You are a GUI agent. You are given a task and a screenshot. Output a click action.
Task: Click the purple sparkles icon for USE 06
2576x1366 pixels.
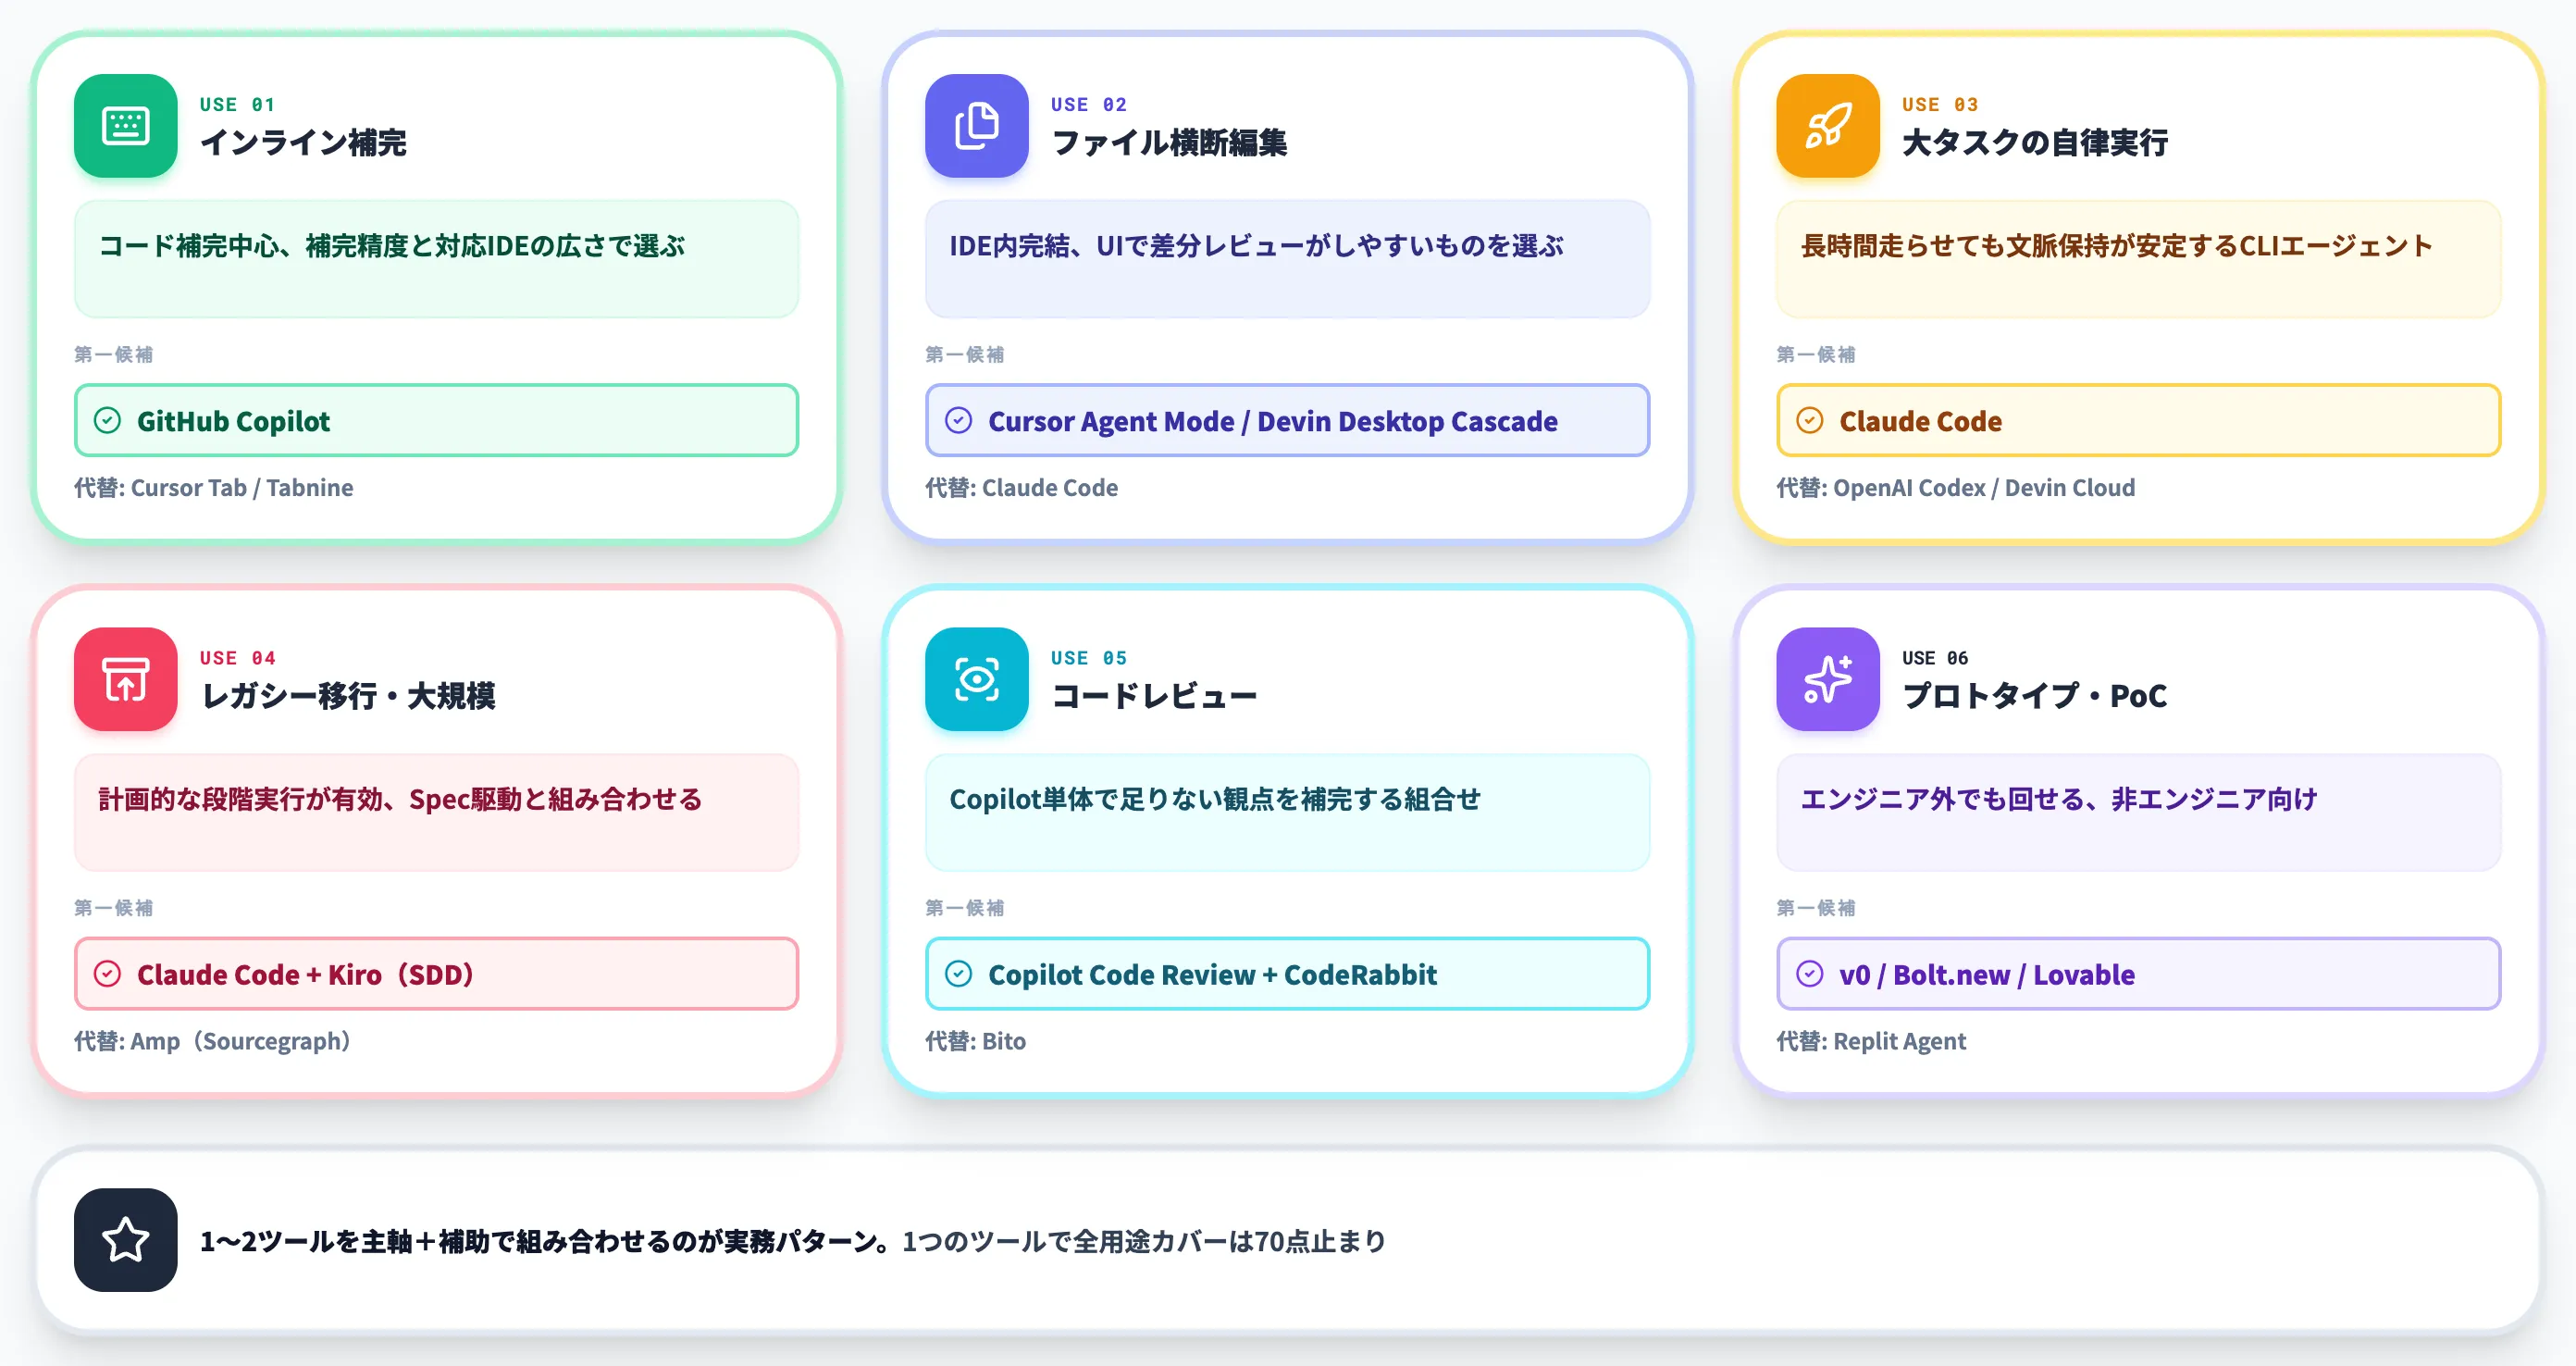click(x=1827, y=679)
